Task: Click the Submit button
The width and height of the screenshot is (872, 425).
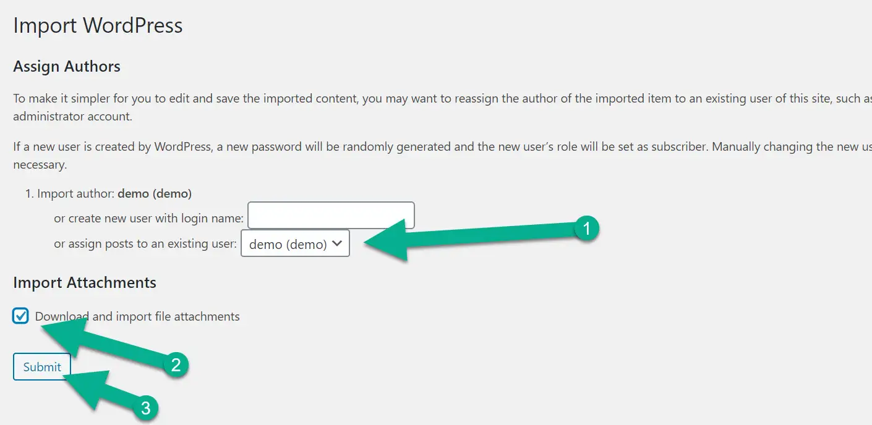Action: pos(41,366)
